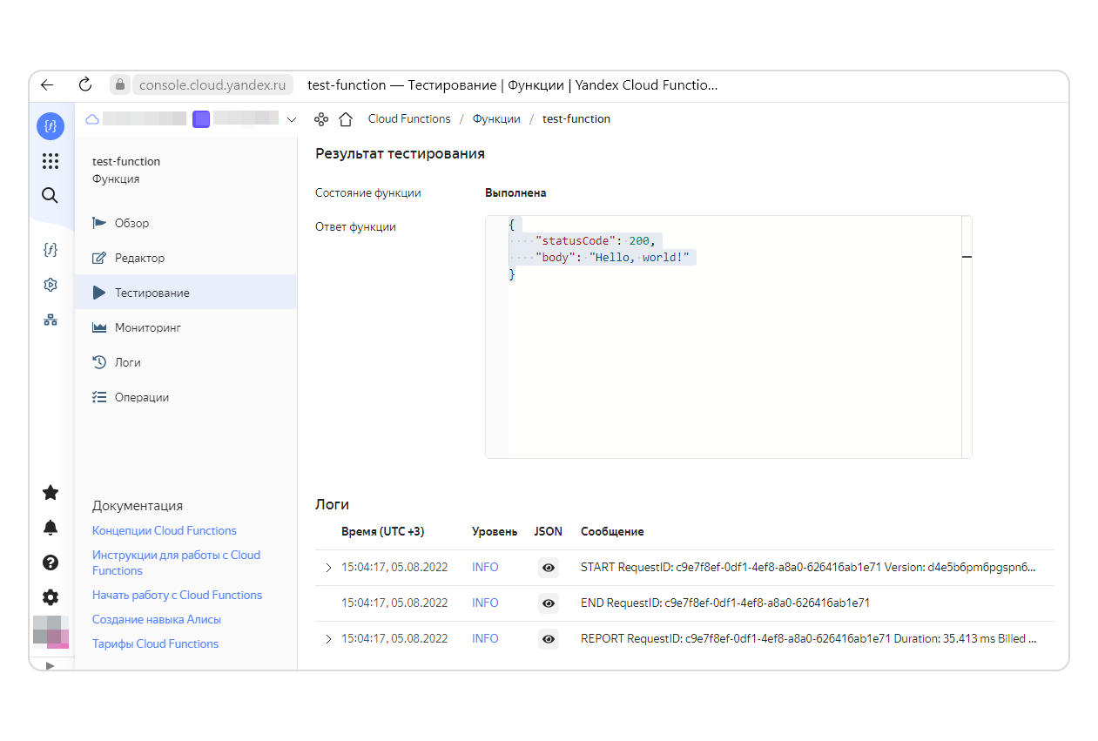Open the help question mark icon
1098x741 pixels.
coord(51,562)
